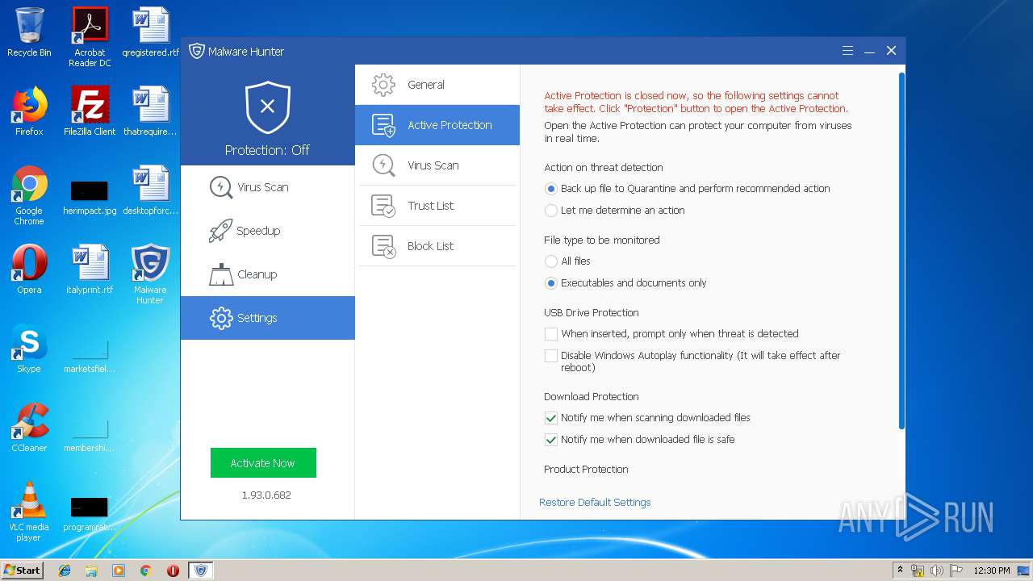The image size is (1033, 581).
Task: Click the Speedup rocket icon
Action: click(221, 231)
